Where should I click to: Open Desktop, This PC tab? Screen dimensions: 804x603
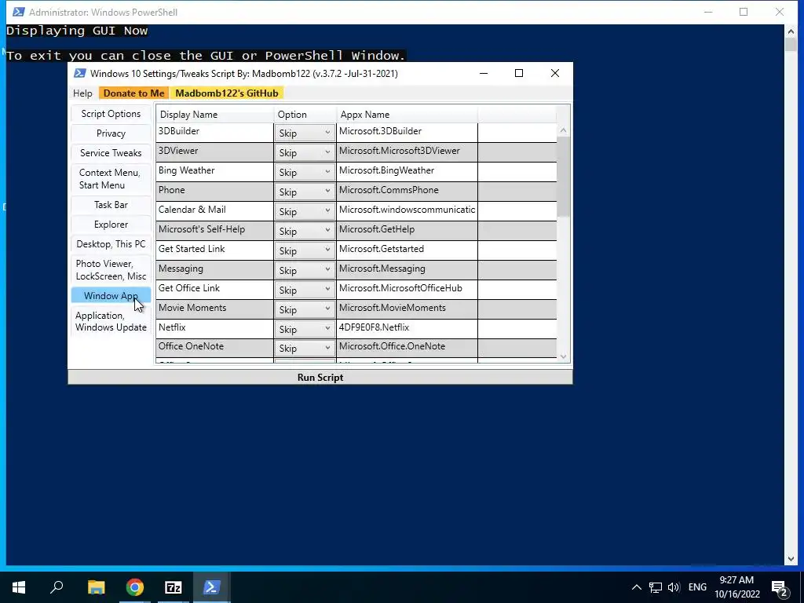[111, 244]
